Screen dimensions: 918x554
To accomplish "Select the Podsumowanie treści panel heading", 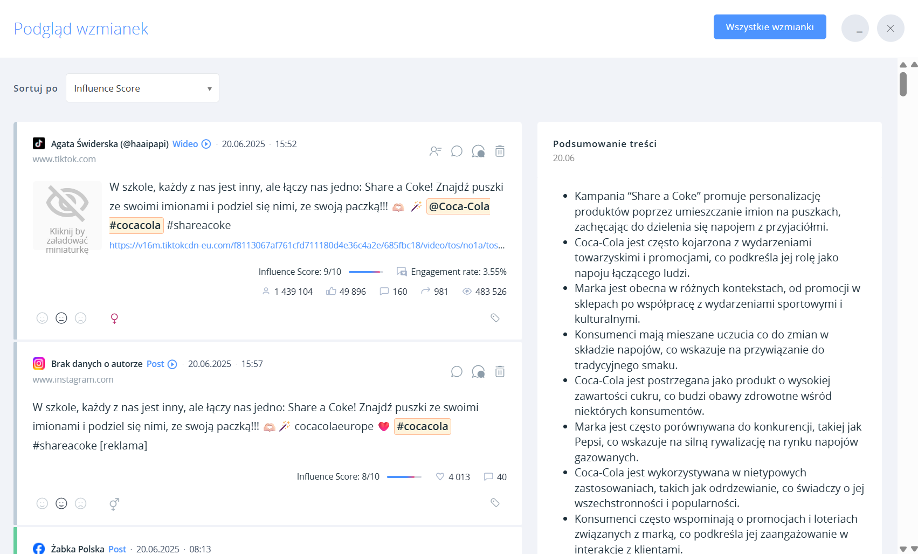I will (604, 144).
